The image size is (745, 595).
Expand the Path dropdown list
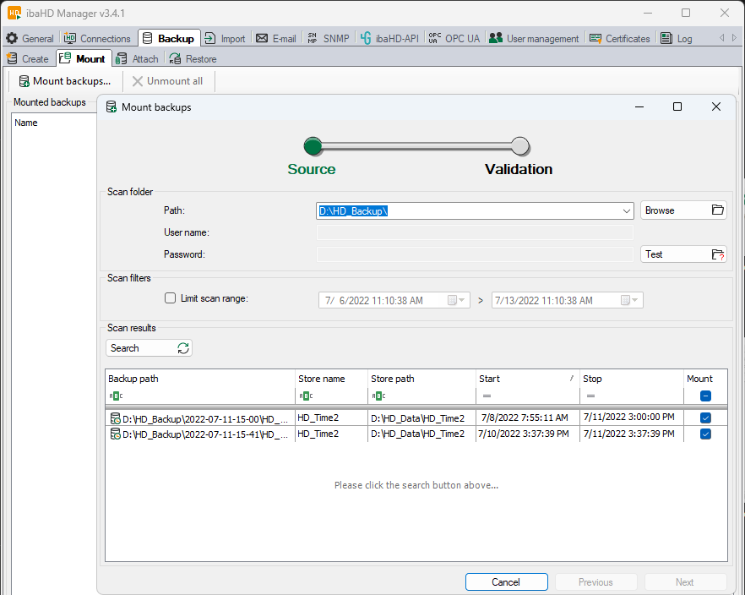point(626,210)
